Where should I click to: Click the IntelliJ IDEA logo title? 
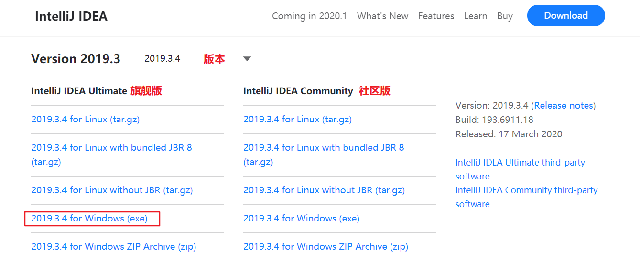pyautogui.click(x=71, y=16)
